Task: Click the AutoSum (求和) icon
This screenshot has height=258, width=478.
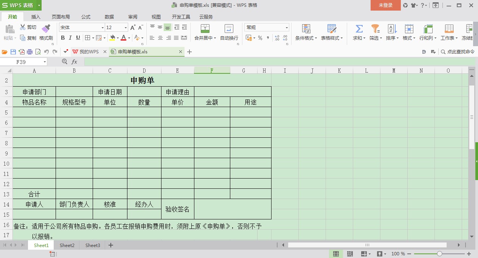Action: (358, 33)
